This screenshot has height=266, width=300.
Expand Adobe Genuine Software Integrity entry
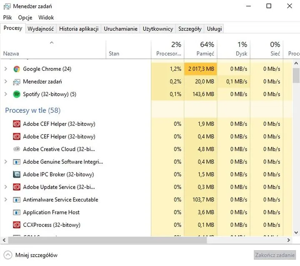(x=6, y=162)
